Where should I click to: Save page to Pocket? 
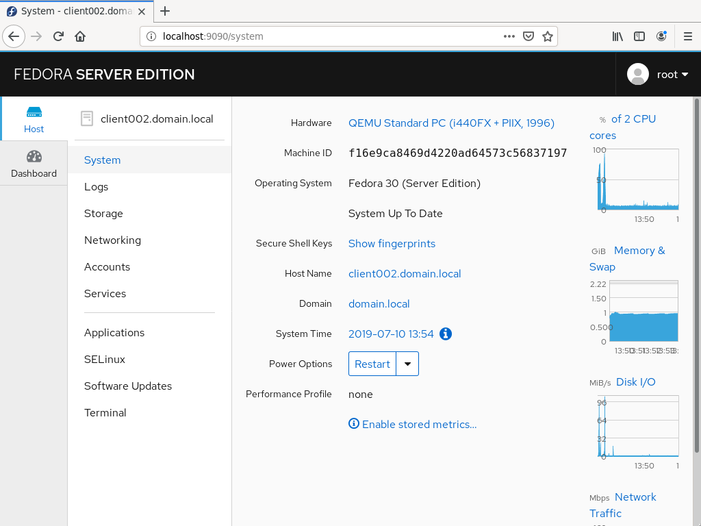click(528, 36)
